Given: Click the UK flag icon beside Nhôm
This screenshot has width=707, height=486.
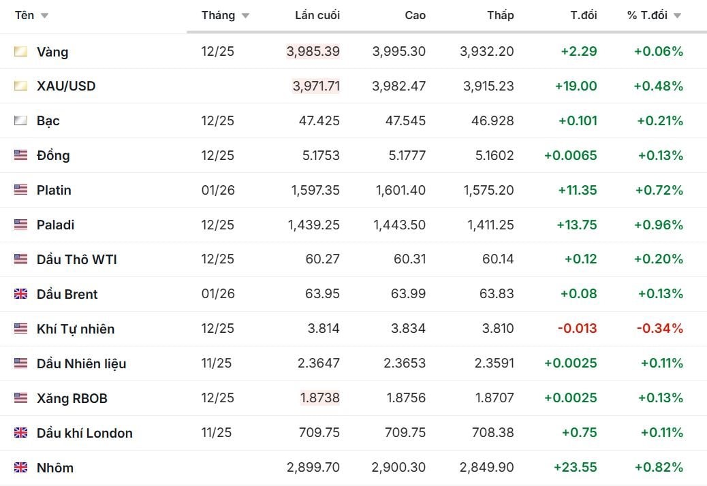Looking at the screenshot, I should (x=21, y=468).
